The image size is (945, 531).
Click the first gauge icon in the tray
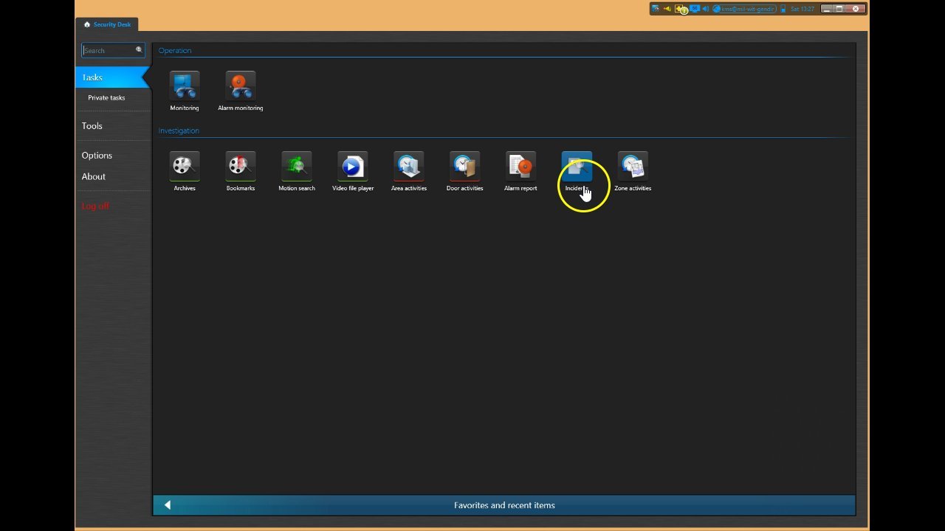[x=656, y=9]
